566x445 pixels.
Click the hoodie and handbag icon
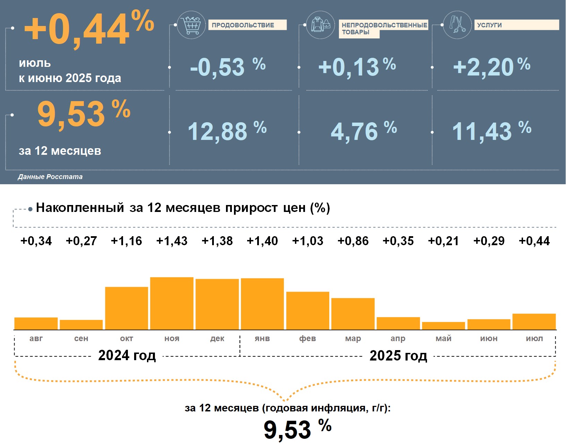pyautogui.click(x=321, y=25)
